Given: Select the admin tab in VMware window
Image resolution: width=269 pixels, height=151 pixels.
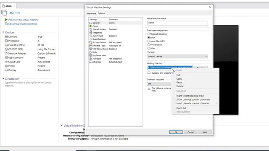Looking at the screenshot, I should tap(8, 6).
